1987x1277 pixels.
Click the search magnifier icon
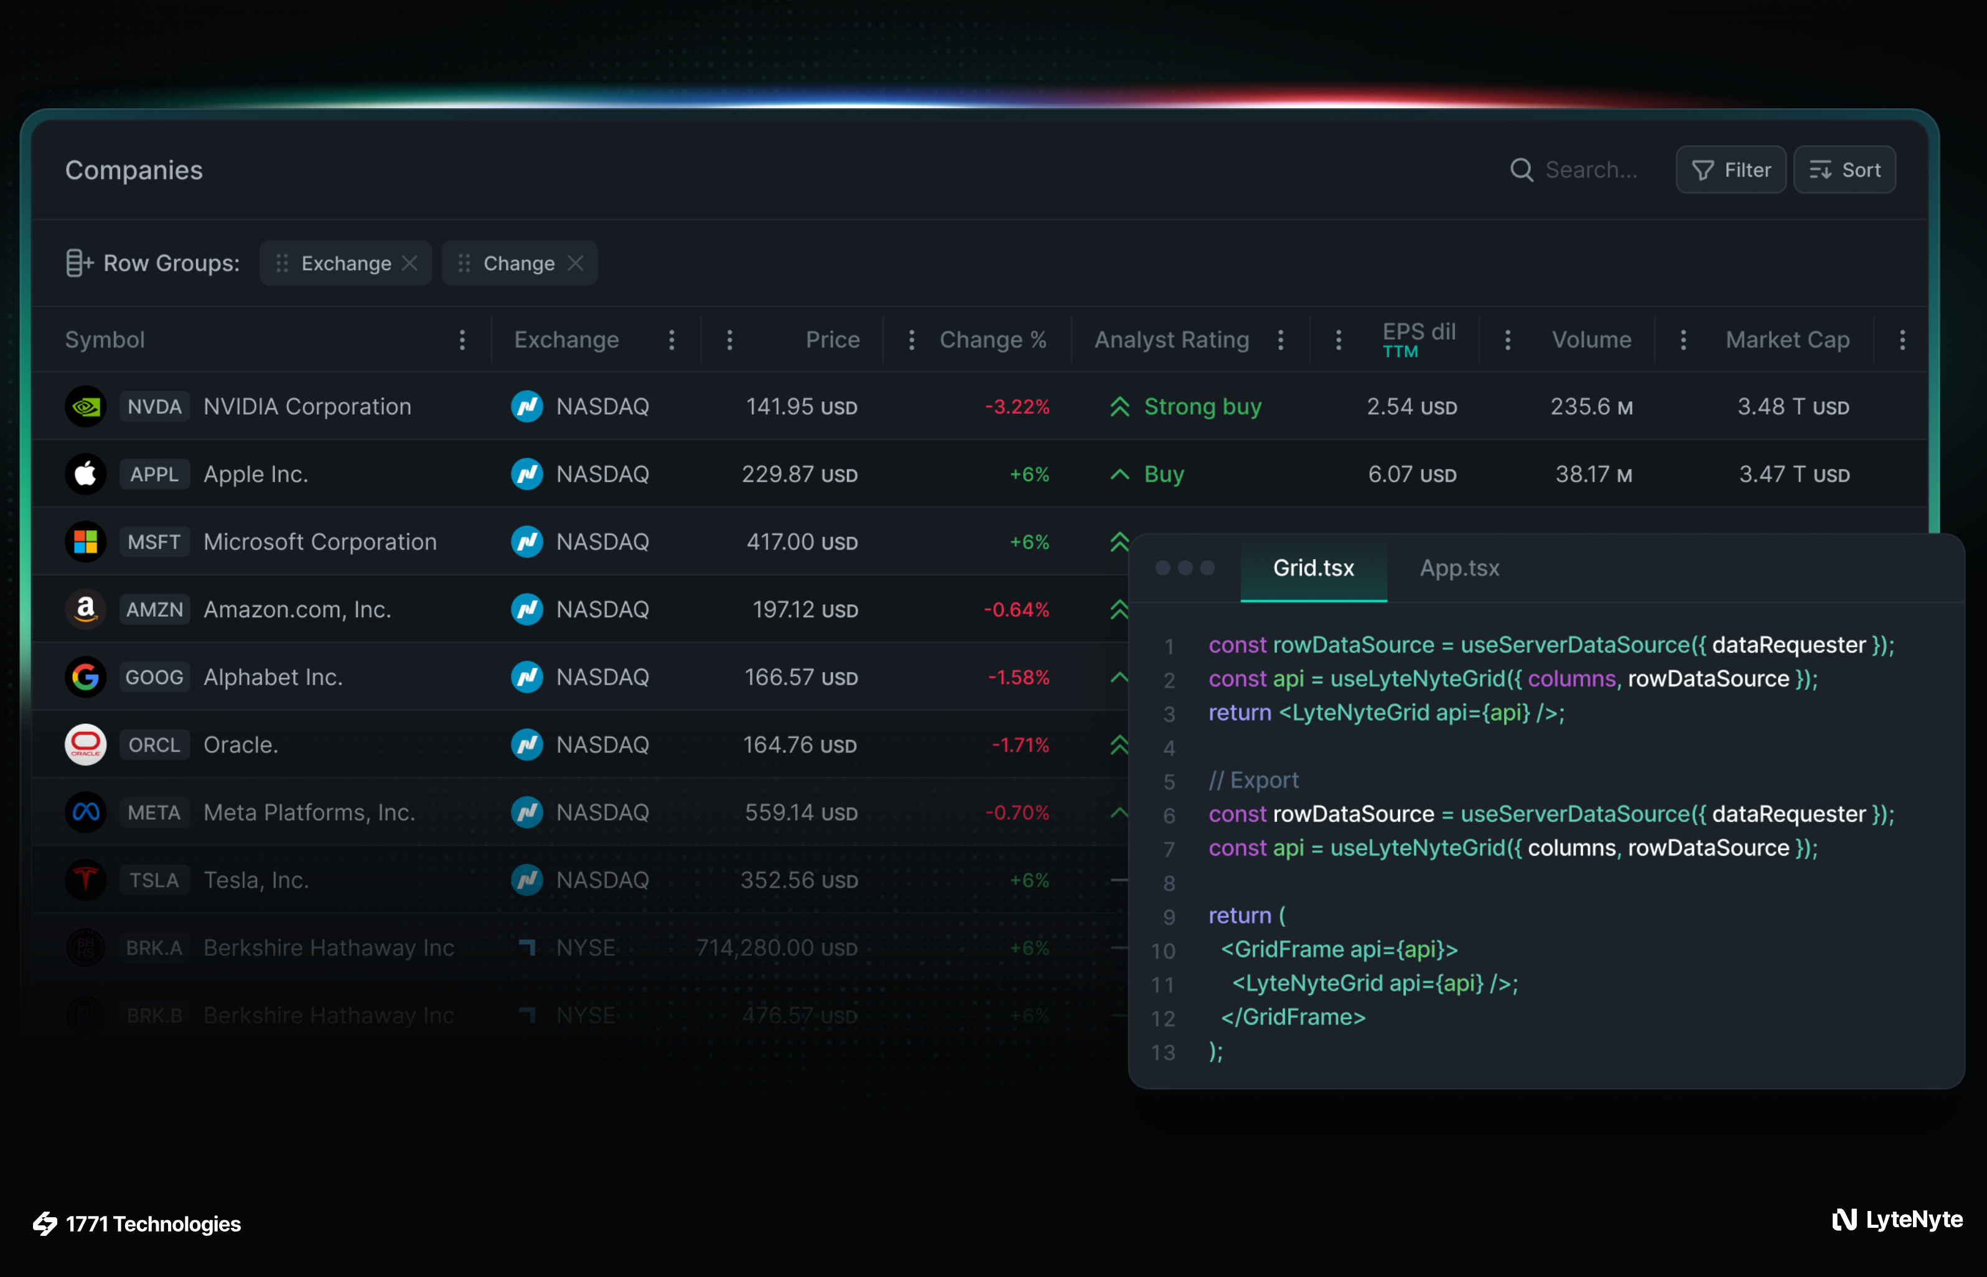pyautogui.click(x=1522, y=169)
